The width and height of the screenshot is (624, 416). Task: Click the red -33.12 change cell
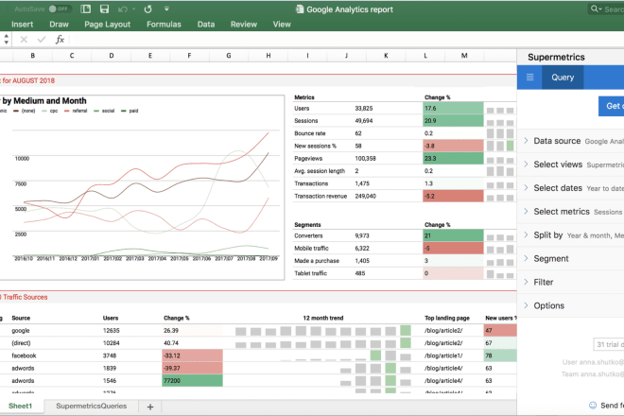pos(192,355)
